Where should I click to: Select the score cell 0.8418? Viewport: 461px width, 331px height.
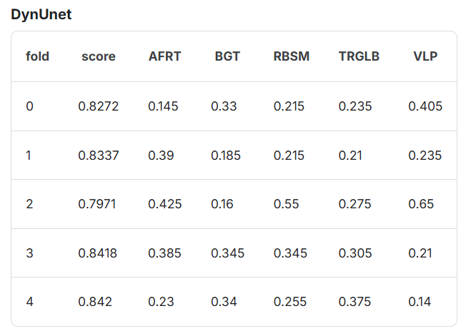click(97, 253)
